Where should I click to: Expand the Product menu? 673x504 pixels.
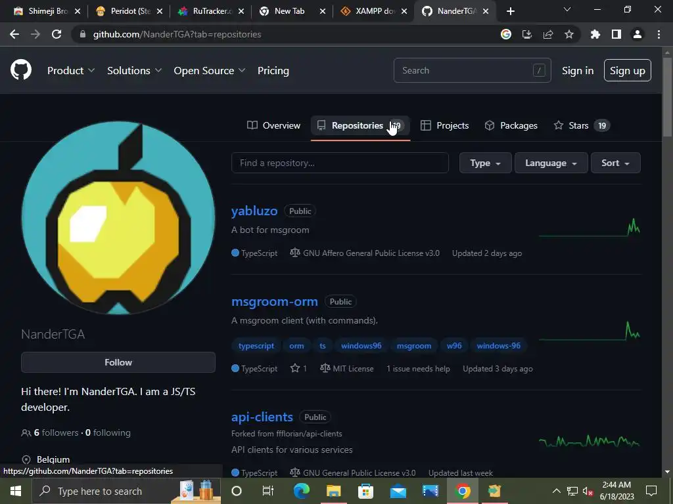pos(71,70)
